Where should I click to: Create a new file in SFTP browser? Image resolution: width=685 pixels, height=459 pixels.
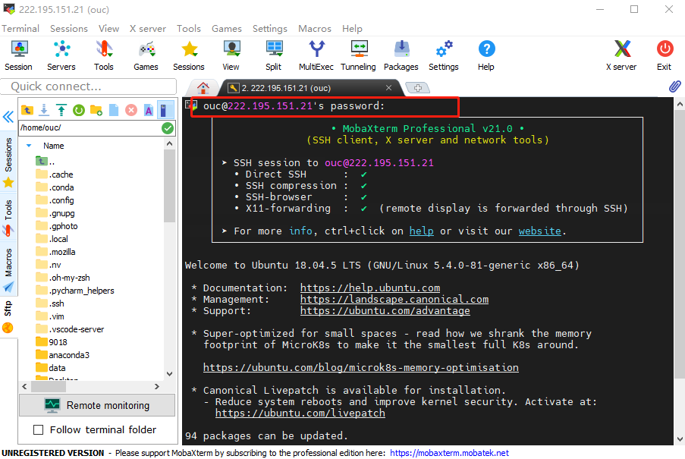coord(114,110)
